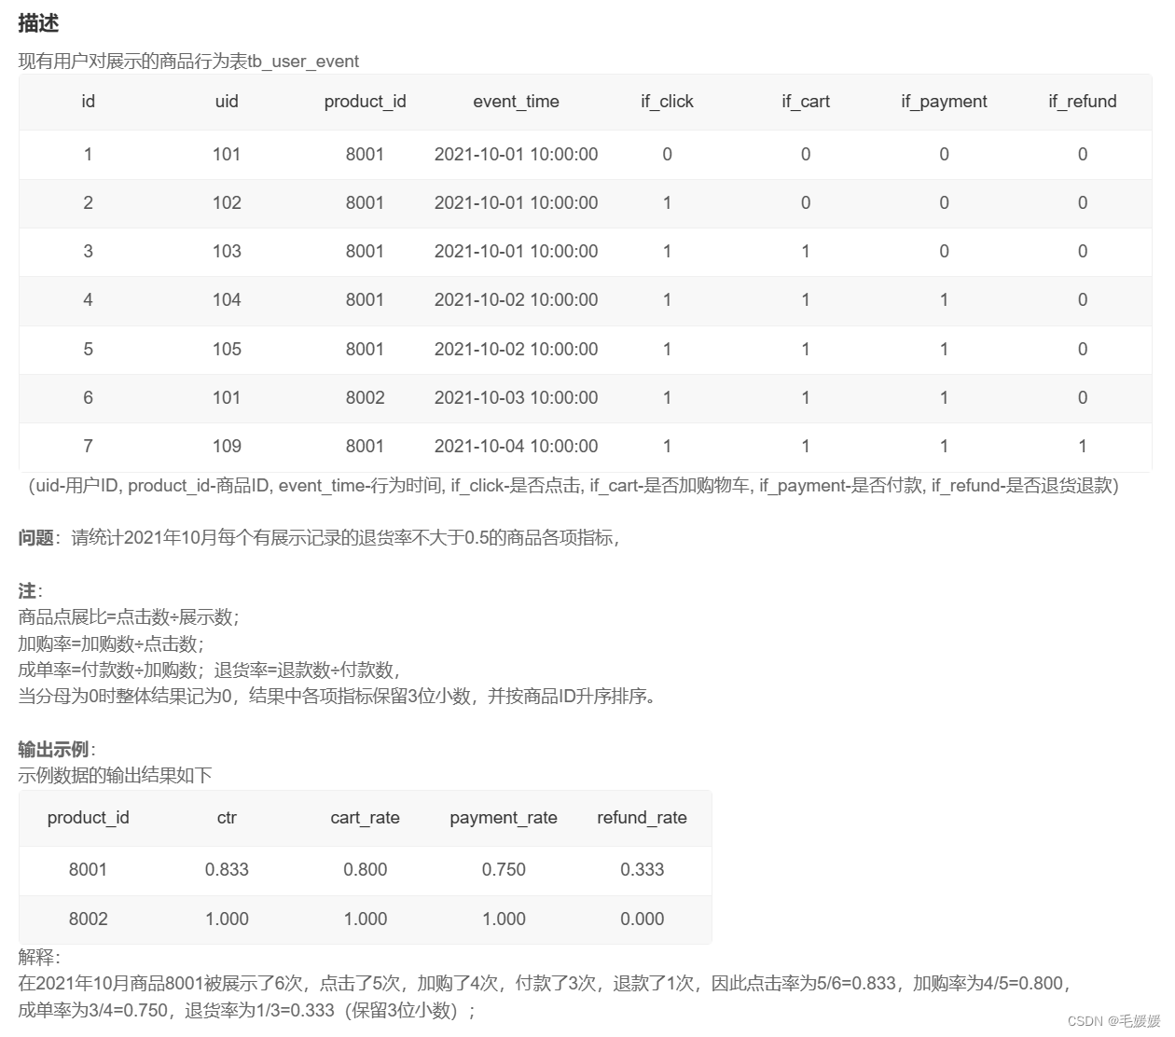The width and height of the screenshot is (1175, 1037).
Task: Click the timestamp 2021-10-04 10:00:00
Action: pyautogui.click(x=516, y=446)
